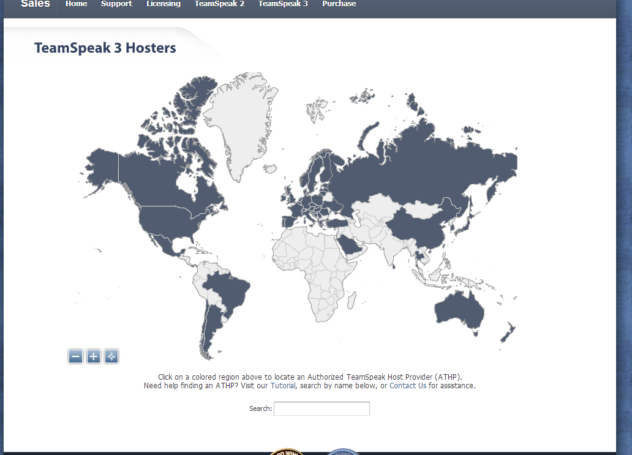
Task: Zoom out the map with minus button
Action: click(75, 356)
